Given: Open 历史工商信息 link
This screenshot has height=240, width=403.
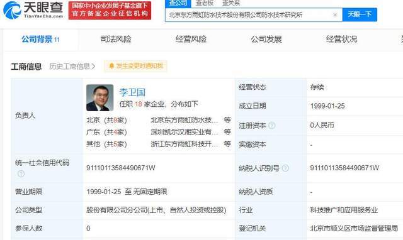Looking at the screenshot, I should tap(72, 67).
